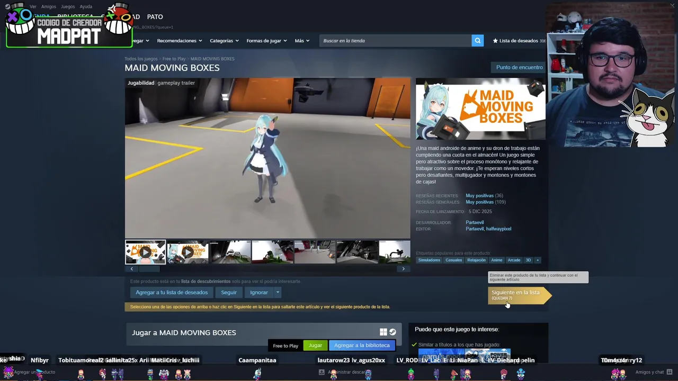Screen dimensions: 678x381
Task: Expand the Más dropdown menu
Action: (302, 41)
